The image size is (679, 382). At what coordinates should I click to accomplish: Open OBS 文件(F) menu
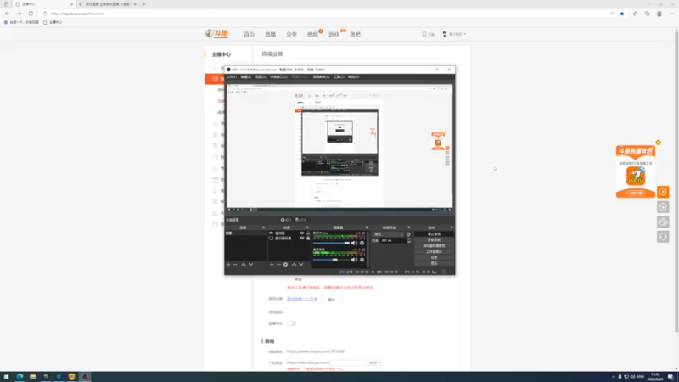(231, 76)
